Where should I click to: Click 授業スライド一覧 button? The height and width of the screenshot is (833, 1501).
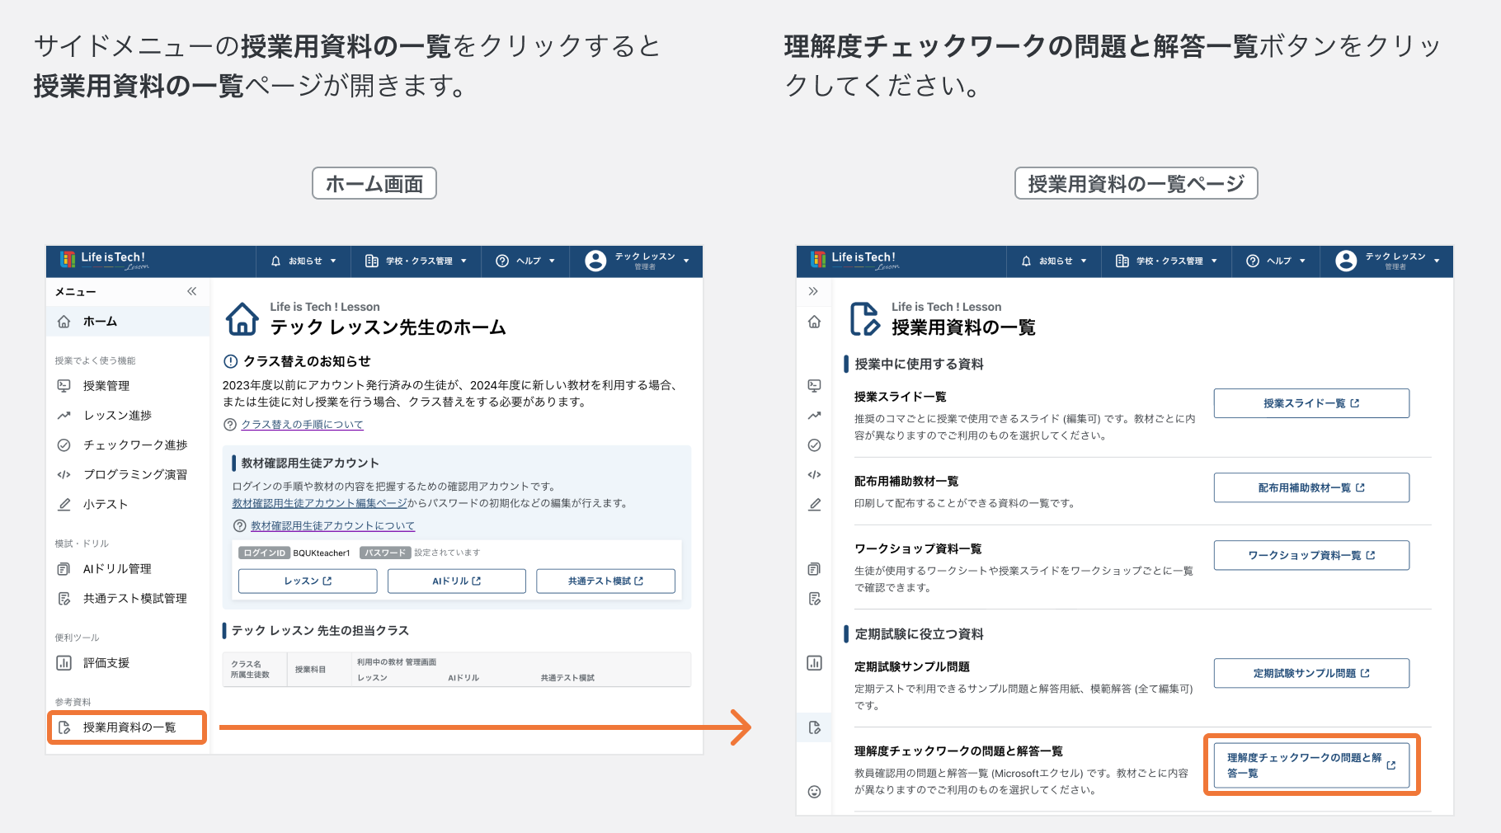(1311, 403)
